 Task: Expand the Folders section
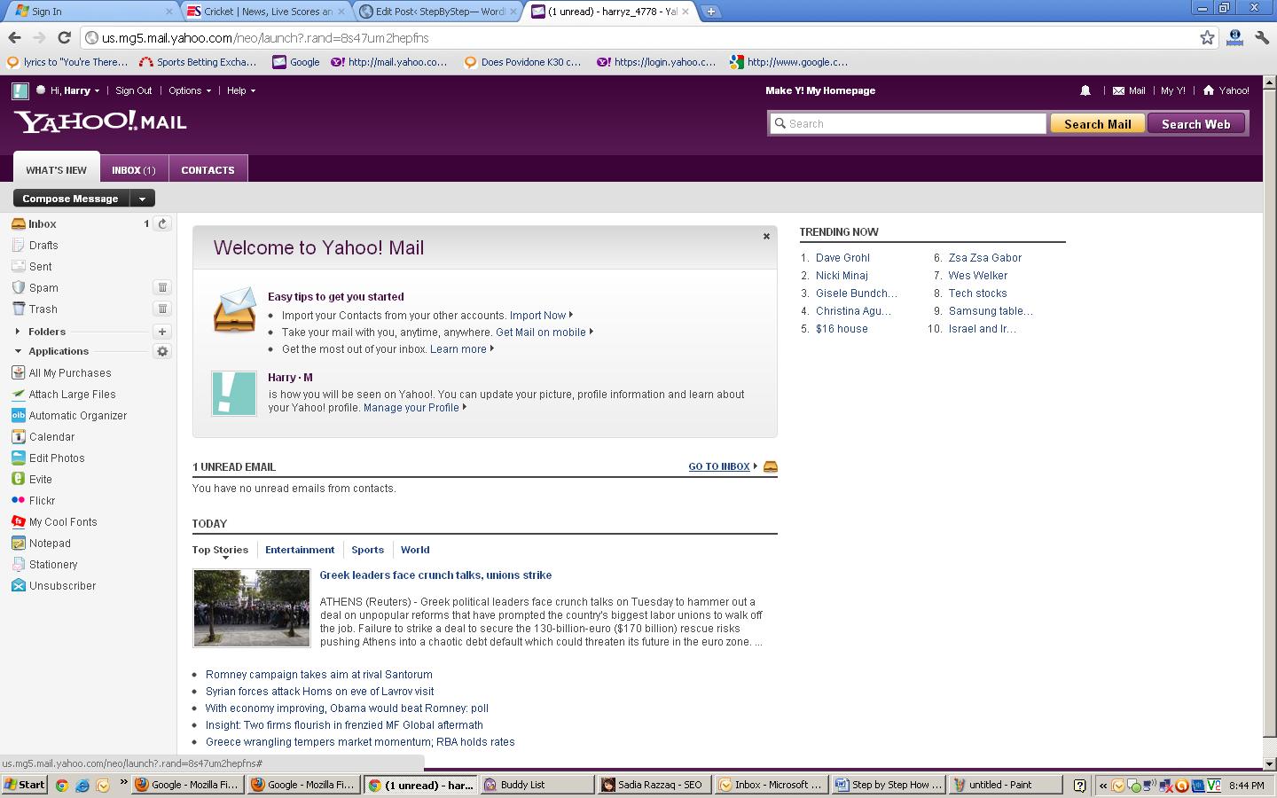(18, 332)
